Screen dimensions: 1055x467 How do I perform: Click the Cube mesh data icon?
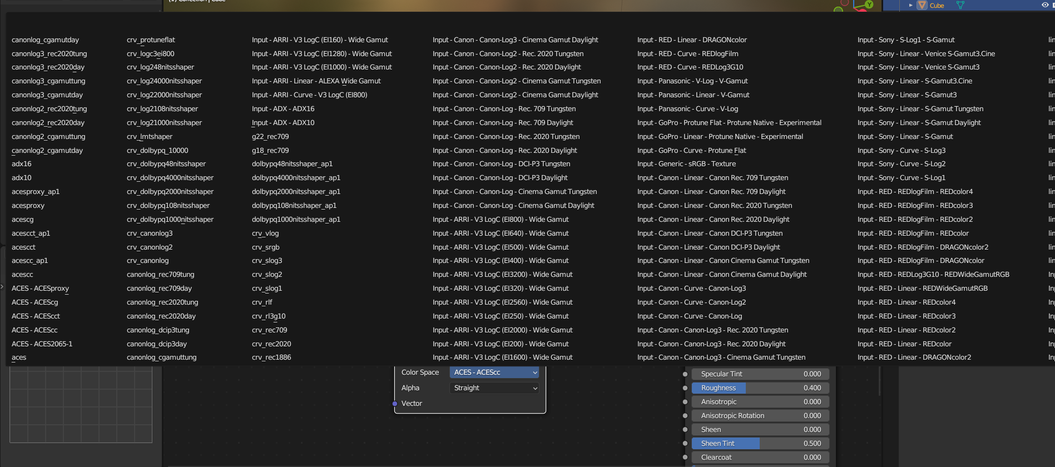click(x=960, y=5)
